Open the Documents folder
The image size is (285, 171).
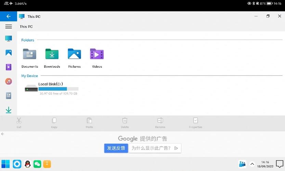pos(30,58)
